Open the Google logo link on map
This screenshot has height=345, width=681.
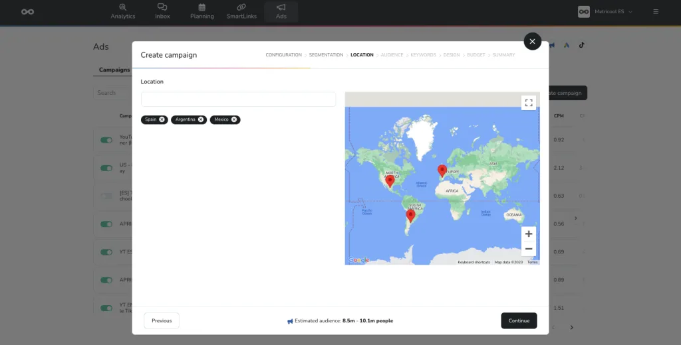point(358,260)
